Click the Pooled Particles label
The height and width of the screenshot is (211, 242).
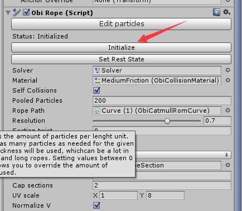tap(37, 100)
